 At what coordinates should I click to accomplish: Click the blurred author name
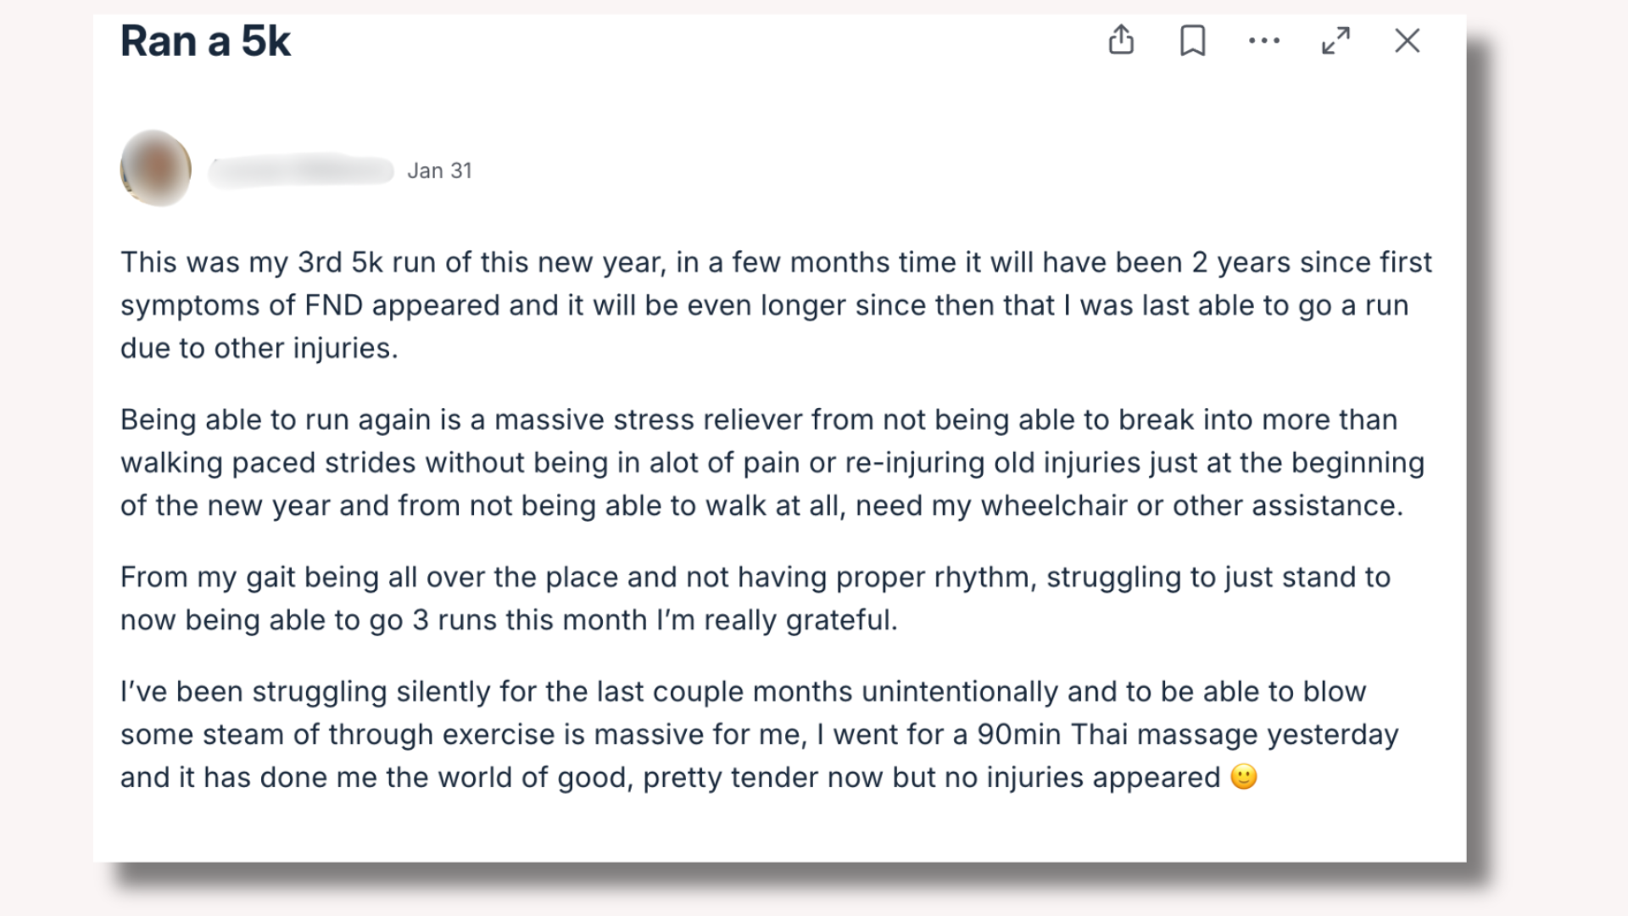(x=301, y=170)
